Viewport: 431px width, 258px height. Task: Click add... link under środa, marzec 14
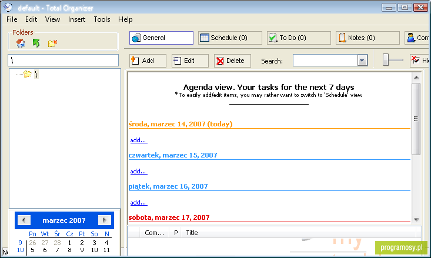(x=138, y=140)
